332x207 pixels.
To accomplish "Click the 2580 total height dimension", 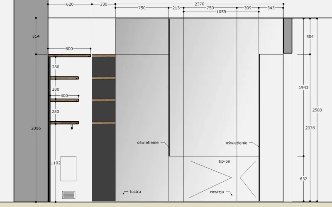I will [x=317, y=110].
